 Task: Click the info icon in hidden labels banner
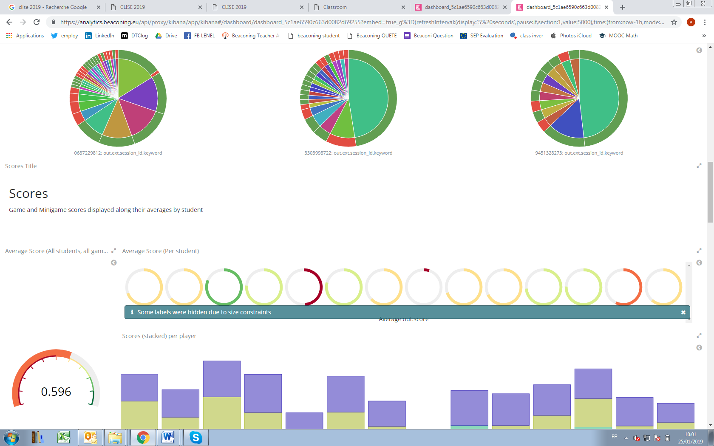pyautogui.click(x=132, y=312)
